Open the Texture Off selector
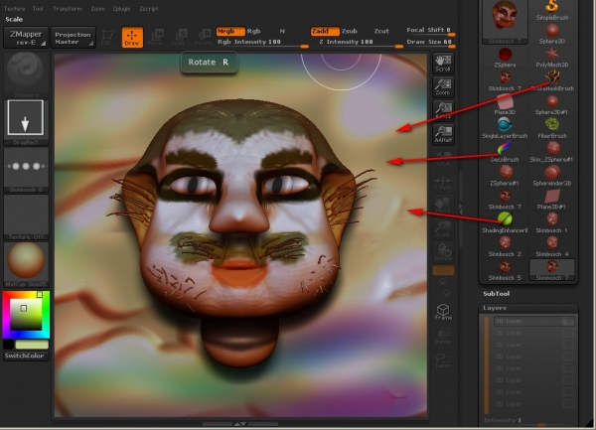 (x=26, y=217)
